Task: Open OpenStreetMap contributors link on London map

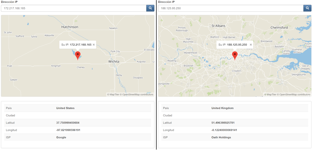Action: [295, 94]
